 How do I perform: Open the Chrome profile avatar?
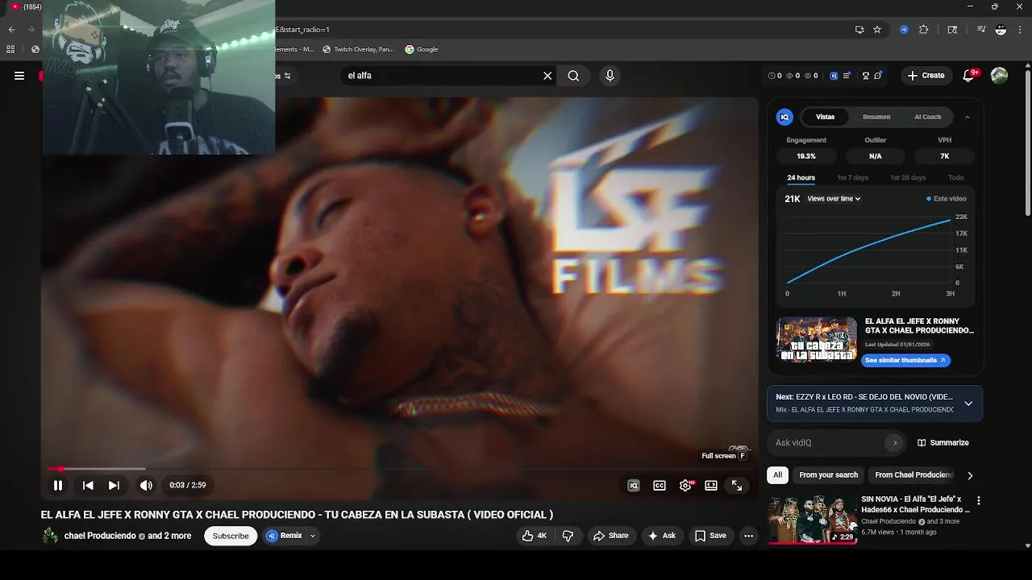pyautogui.click(x=1001, y=30)
